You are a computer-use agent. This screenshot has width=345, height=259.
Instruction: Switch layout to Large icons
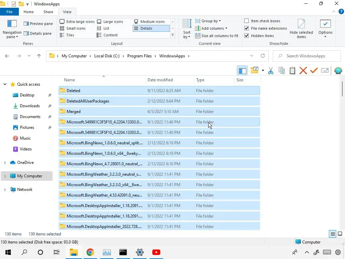pos(110,22)
